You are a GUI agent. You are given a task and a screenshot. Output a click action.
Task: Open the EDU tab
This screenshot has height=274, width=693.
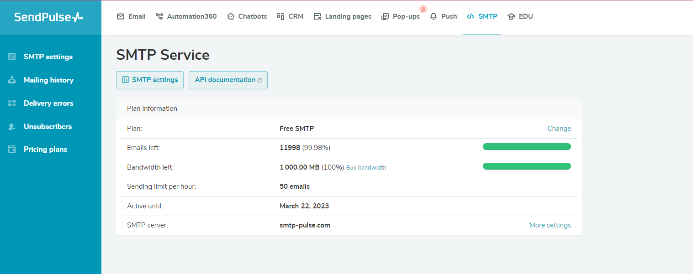click(520, 16)
